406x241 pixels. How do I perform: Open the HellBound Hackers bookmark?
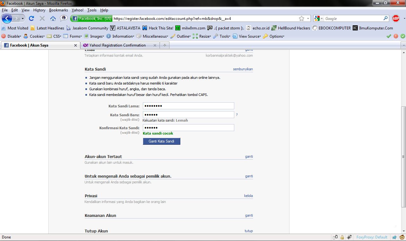291,28
